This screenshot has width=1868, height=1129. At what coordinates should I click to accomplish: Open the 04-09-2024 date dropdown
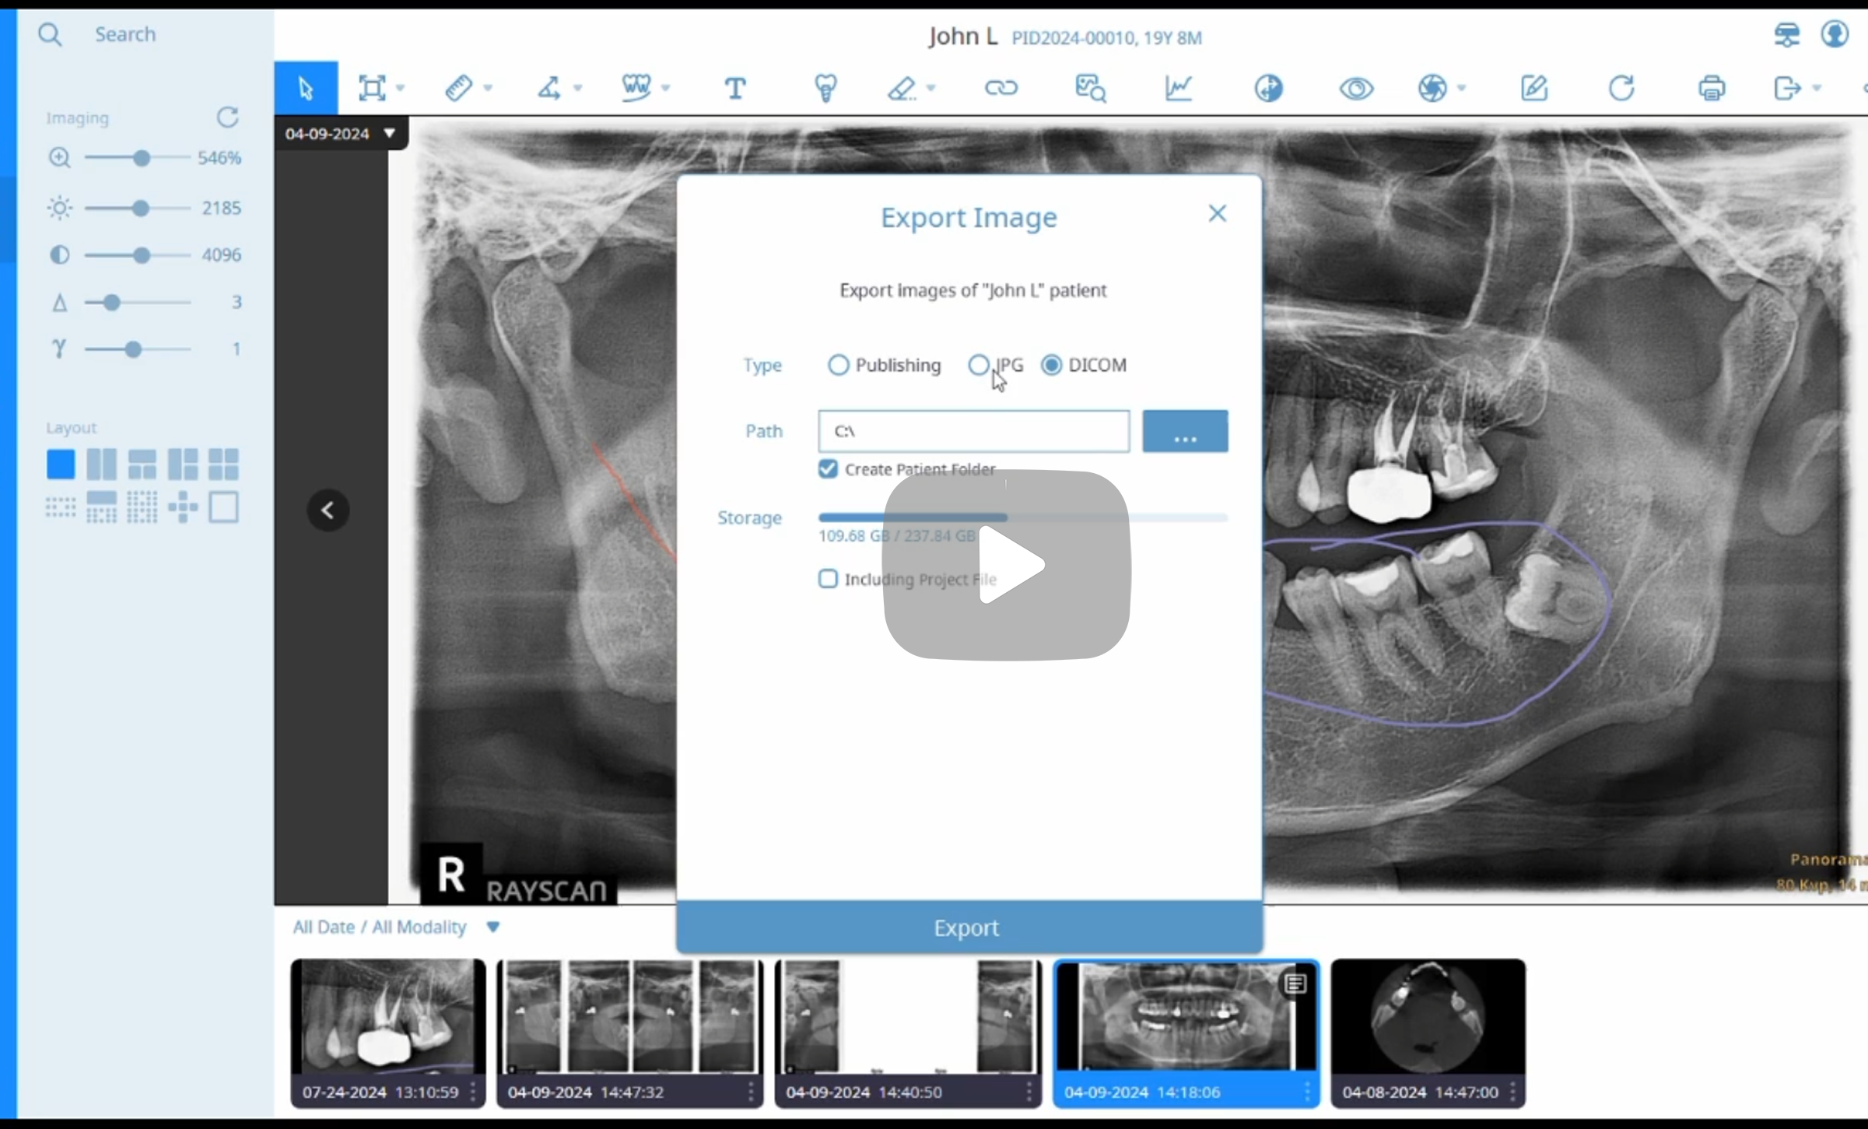[390, 133]
